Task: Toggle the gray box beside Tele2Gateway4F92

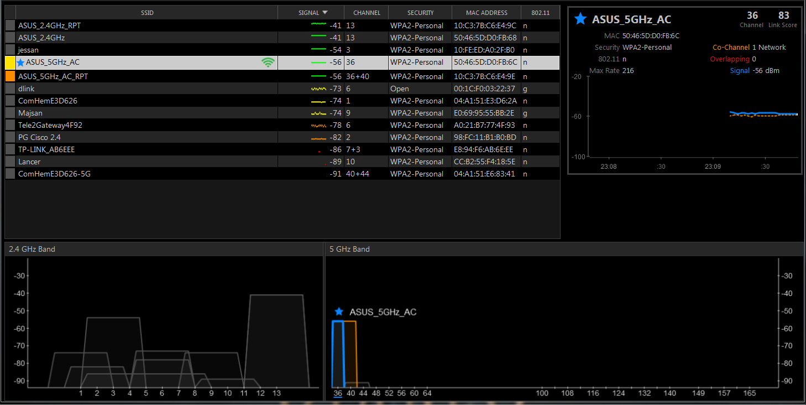Action: click(x=10, y=125)
